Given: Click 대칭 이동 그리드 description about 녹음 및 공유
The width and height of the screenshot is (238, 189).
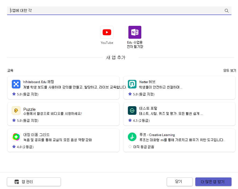Looking at the screenshot, I should tap(57, 140).
